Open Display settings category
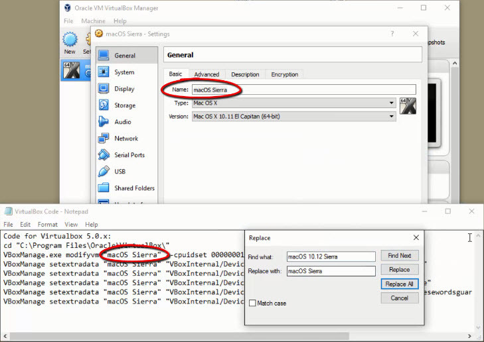Viewport: 484px width, 342px height. [127, 89]
